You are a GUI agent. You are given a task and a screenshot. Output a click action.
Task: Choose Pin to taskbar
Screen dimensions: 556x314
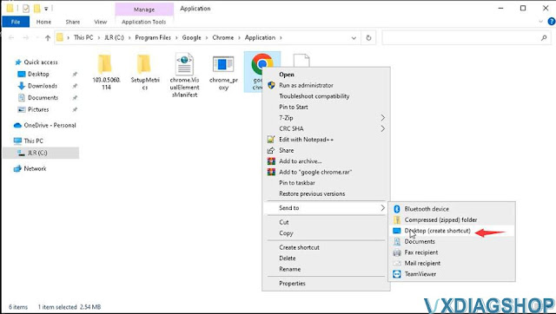tap(297, 183)
